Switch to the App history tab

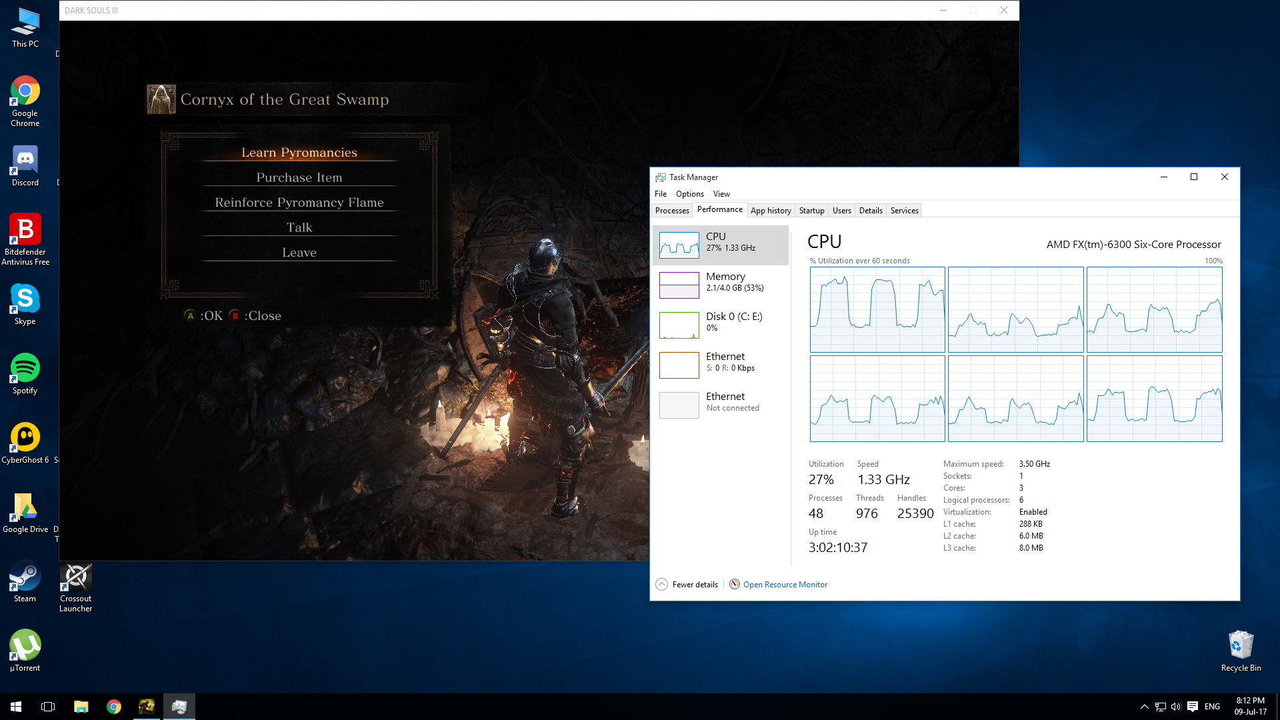pyautogui.click(x=771, y=211)
